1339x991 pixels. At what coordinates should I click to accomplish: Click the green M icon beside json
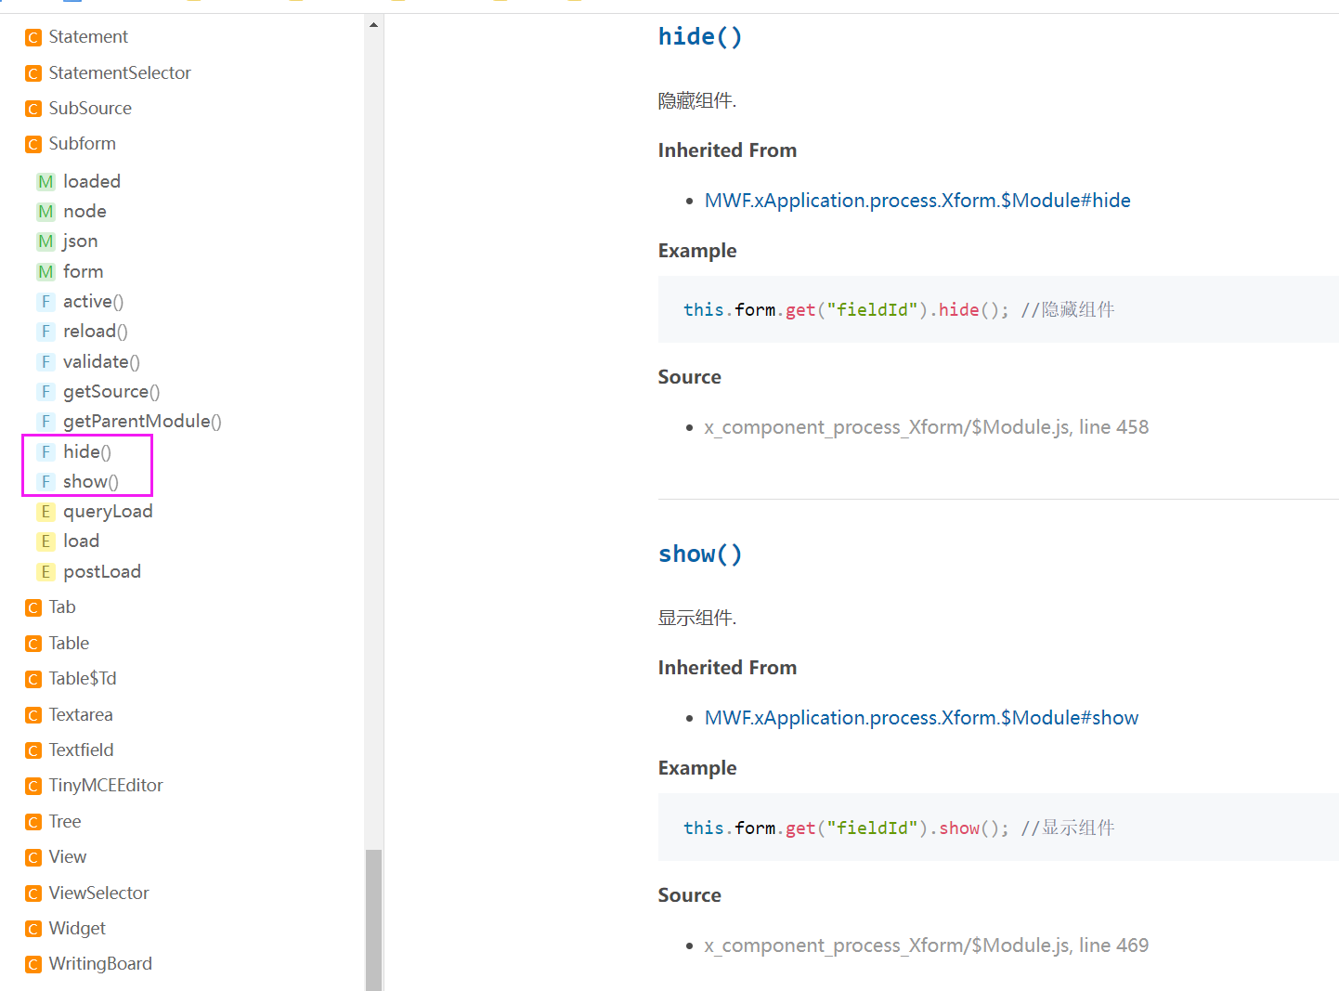[45, 242]
